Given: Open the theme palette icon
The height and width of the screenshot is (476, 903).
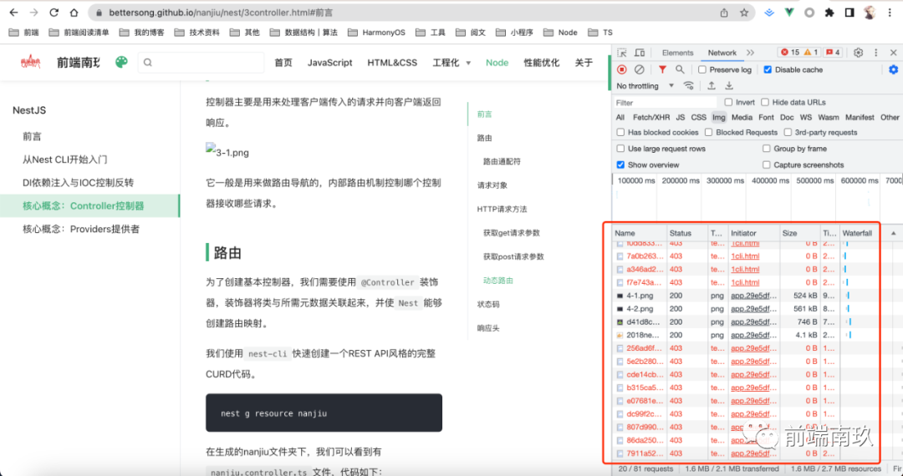Looking at the screenshot, I should point(121,62).
